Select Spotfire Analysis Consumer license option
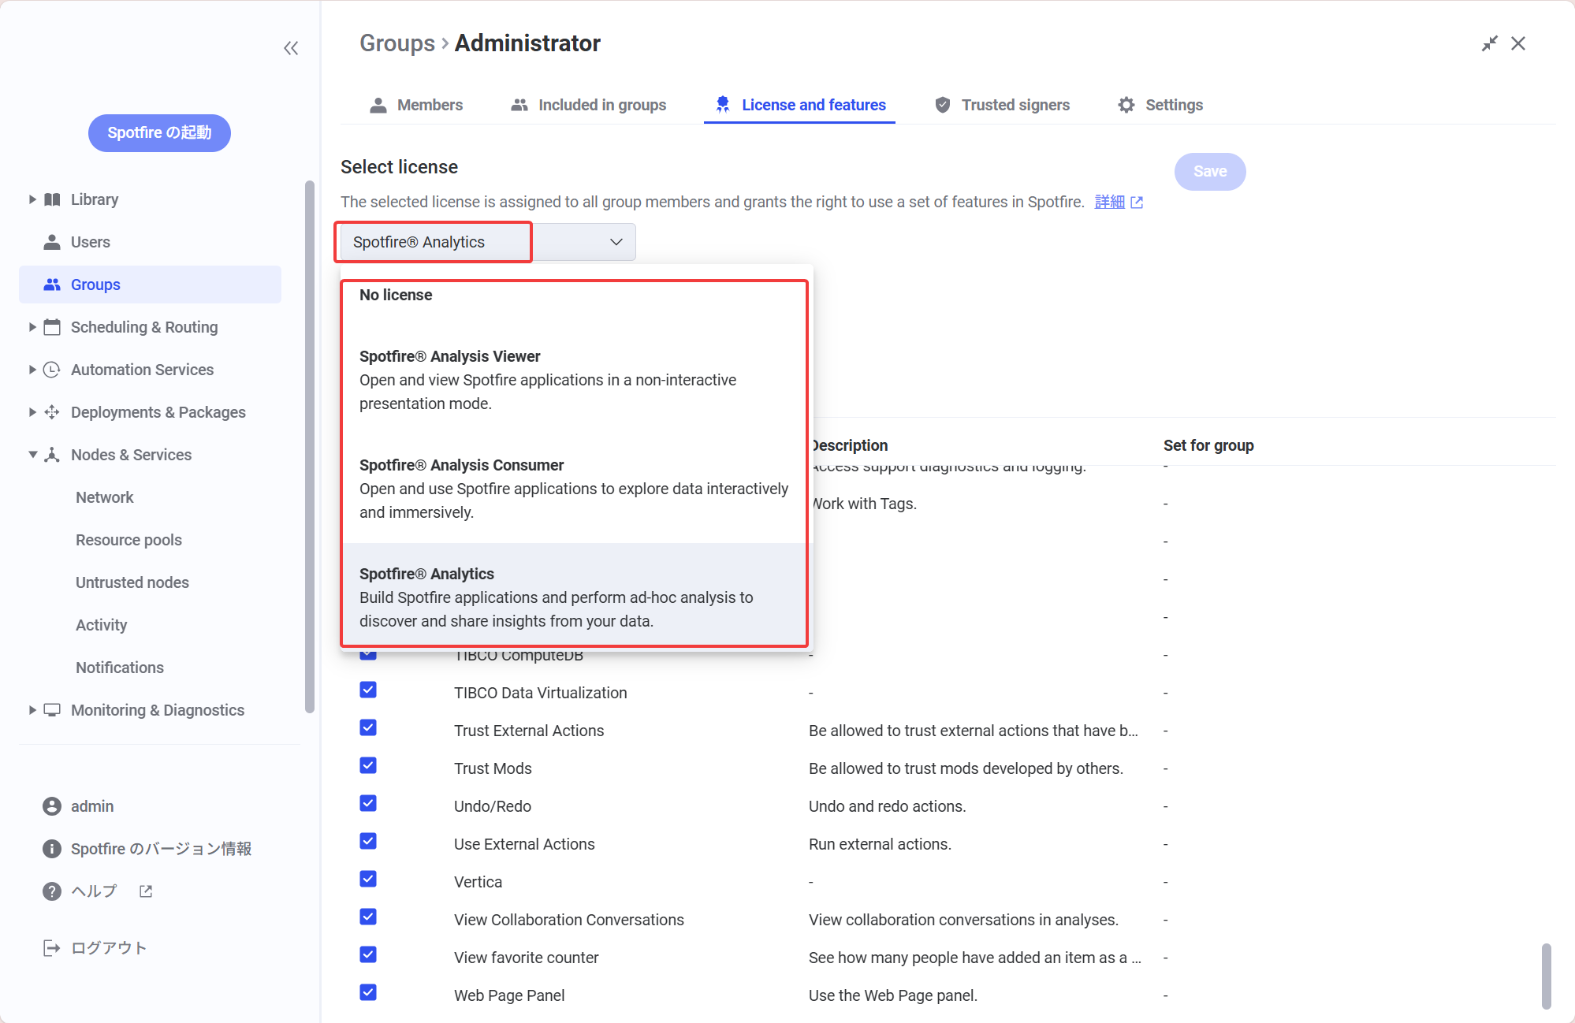 tap(574, 489)
